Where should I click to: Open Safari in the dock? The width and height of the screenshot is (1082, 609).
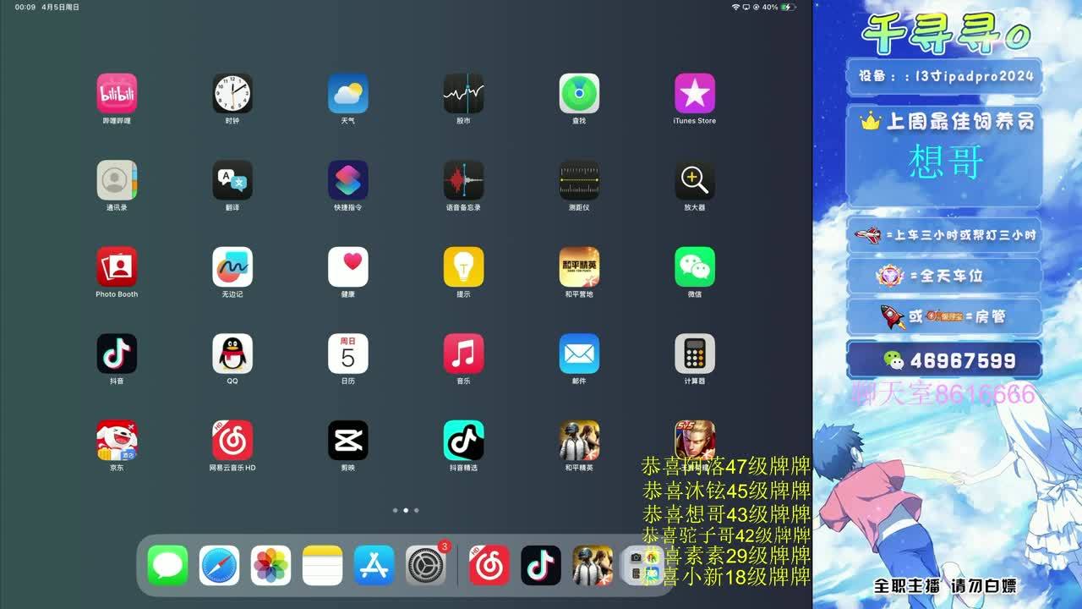pyautogui.click(x=220, y=566)
